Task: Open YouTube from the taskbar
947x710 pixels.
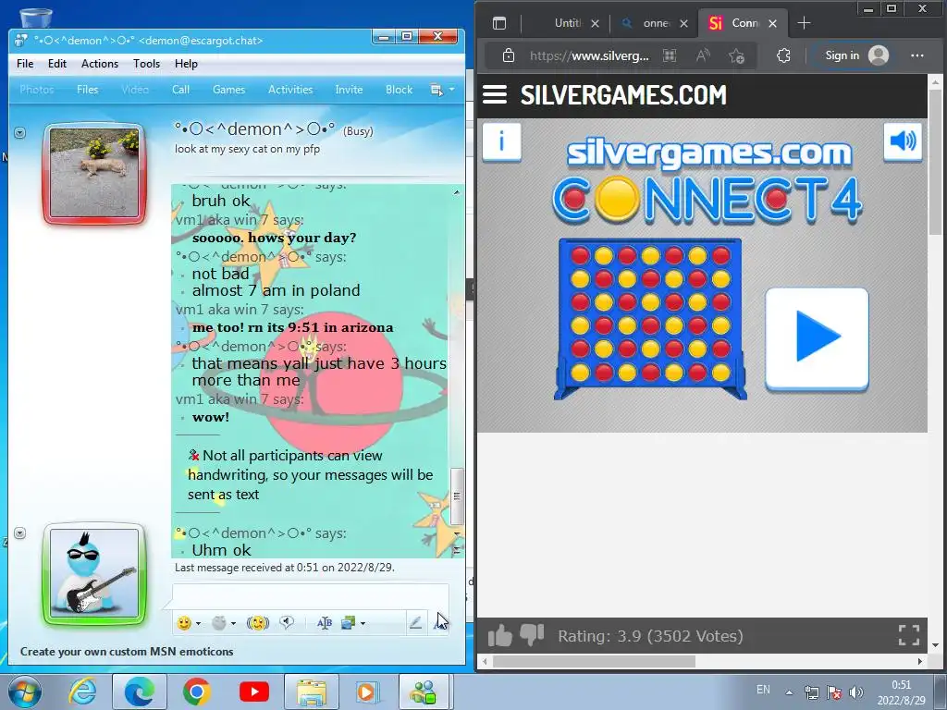Action: point(254,692)
